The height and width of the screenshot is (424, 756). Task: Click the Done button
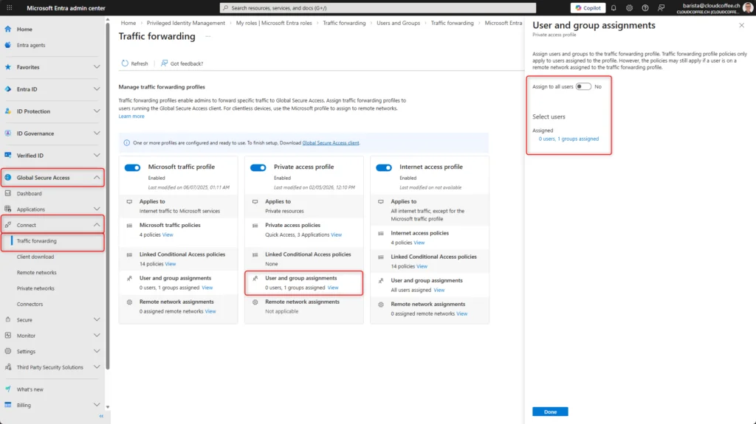[550, 411]
